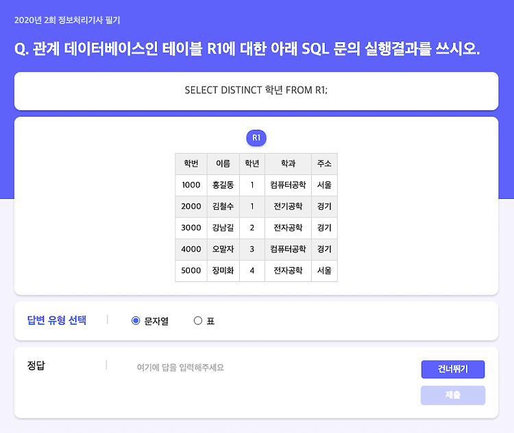Click the SQL statement SELECT DISTINCT box
This screenshot has width=514, height=433.
pos(256,91)
